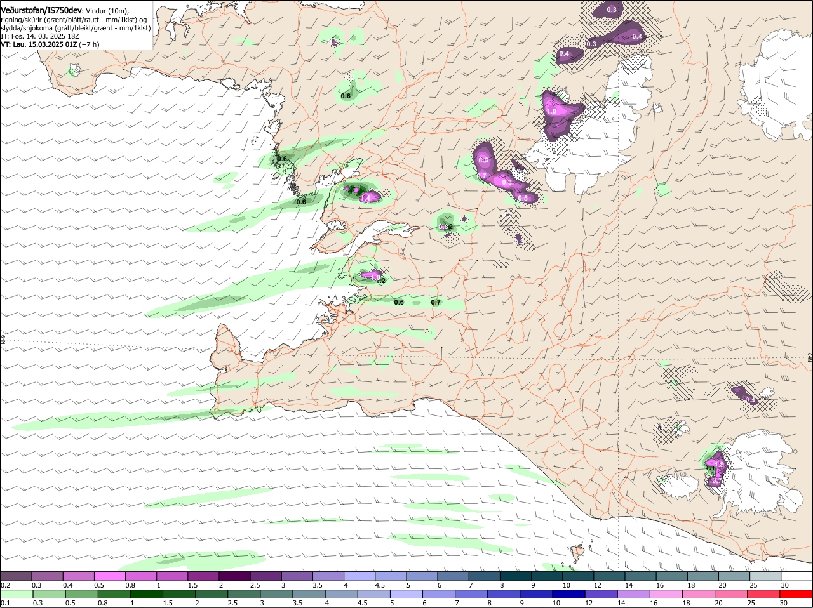This screenshot has width=813, height=608.
Task: Click the 'rigning/skúrir' legend description line
Action: 73,20
